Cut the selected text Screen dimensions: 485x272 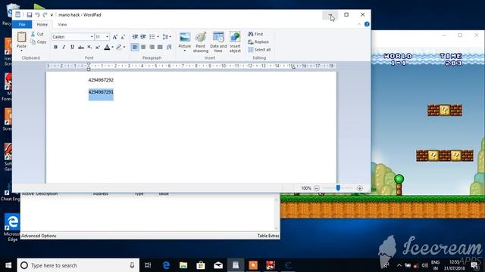tap(37, 34)
